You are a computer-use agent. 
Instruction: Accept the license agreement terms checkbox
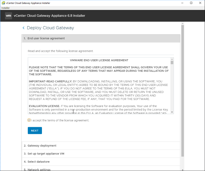click(29, 120)
